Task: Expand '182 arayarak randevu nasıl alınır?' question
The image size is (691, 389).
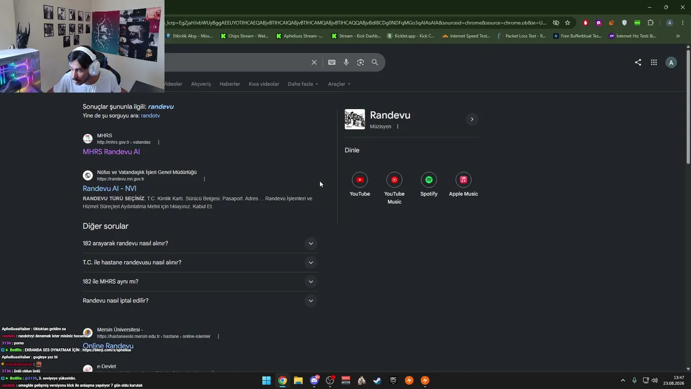Action: coord(199,243)
